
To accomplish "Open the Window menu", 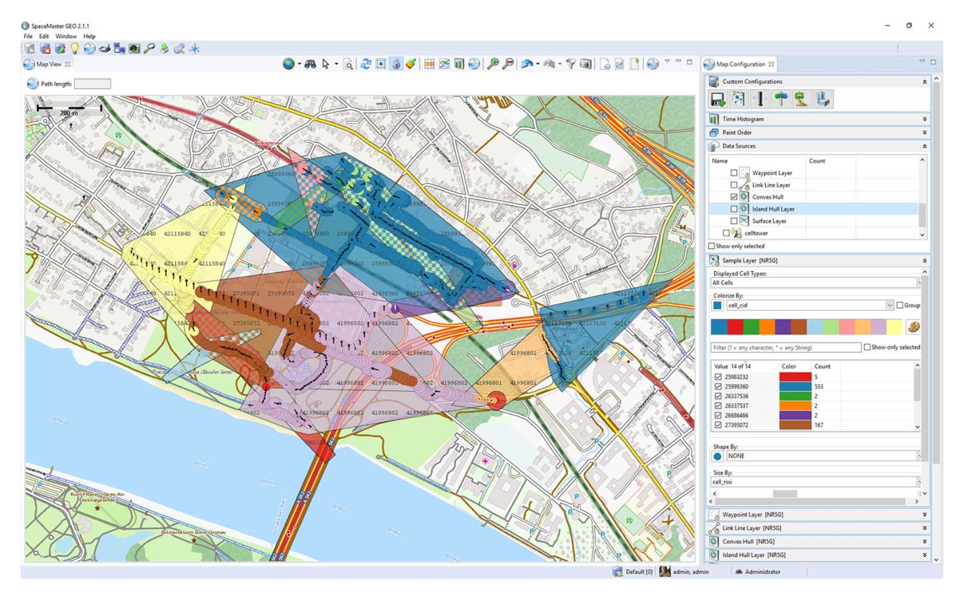I will [x=66, y=36].
